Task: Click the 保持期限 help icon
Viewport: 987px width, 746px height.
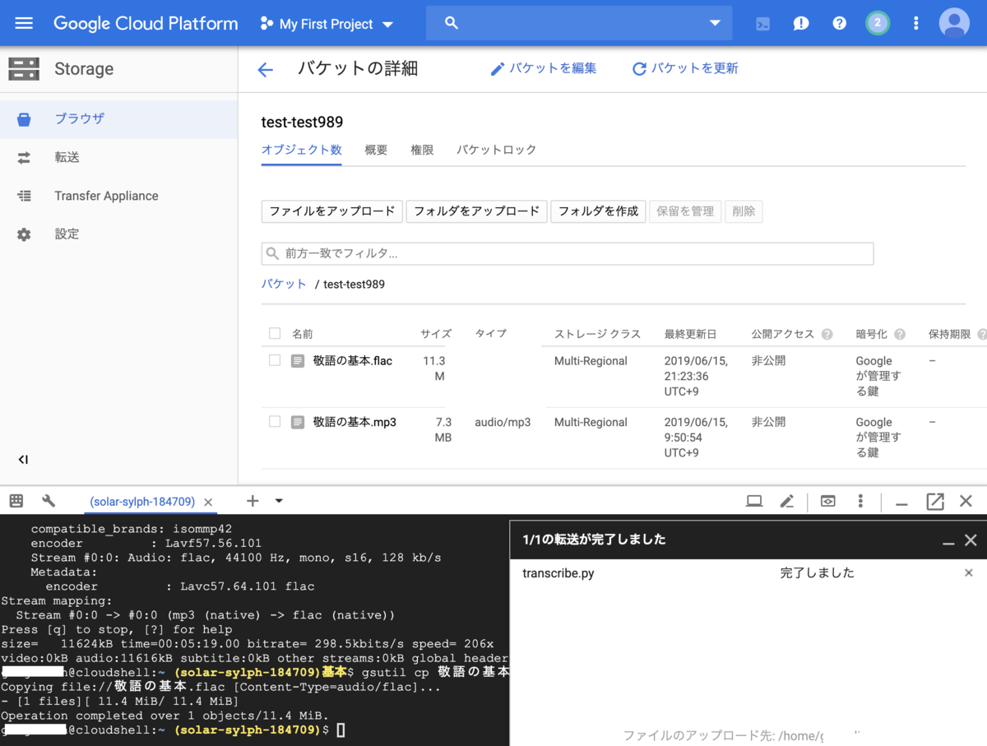Action: pyautogui.click(x=982, y=334)
